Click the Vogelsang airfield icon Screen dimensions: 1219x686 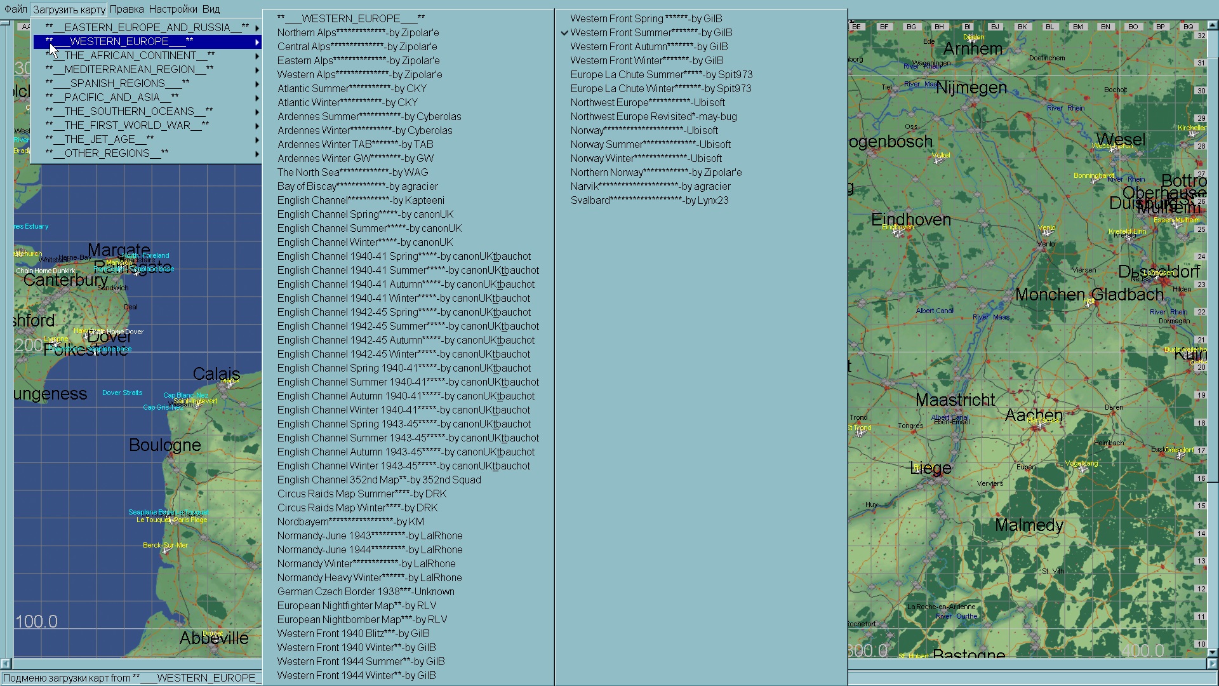1082,469
